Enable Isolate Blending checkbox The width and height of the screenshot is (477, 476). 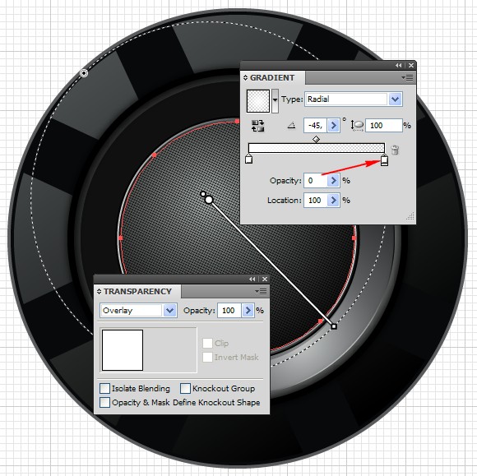(104, 388)
